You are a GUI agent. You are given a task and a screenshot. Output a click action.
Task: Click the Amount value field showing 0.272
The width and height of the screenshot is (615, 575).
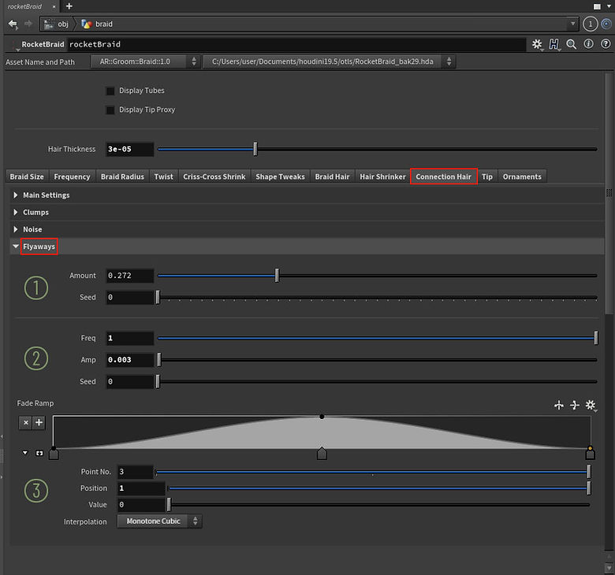(x=130, y=276)
